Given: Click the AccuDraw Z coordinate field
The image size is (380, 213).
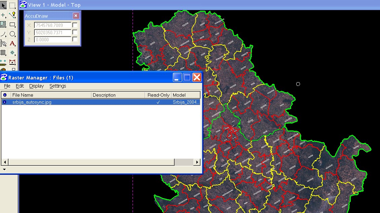Looking at the screenshot, I should (52, 39).
